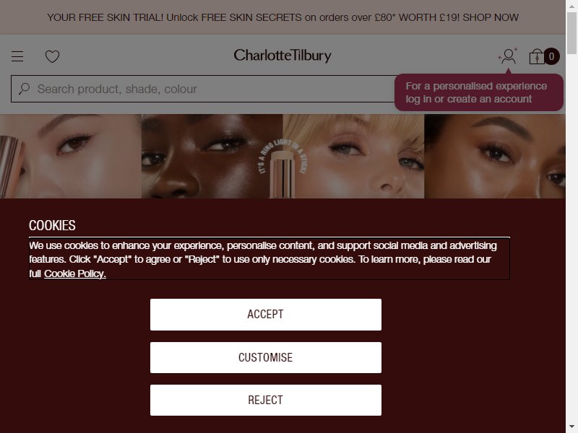Click scrollbar up arrow

[x=571, y=5]
